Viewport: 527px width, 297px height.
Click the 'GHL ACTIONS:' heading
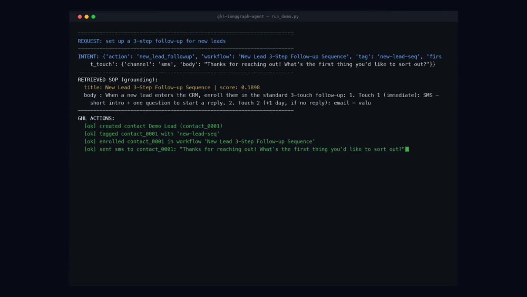(96, 118)
